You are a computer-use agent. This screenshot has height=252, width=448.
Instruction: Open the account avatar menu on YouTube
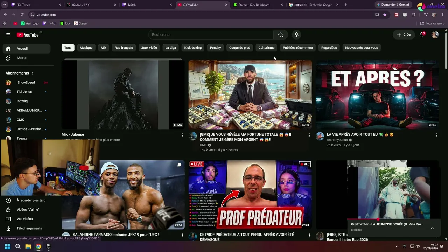coord(435,35)
